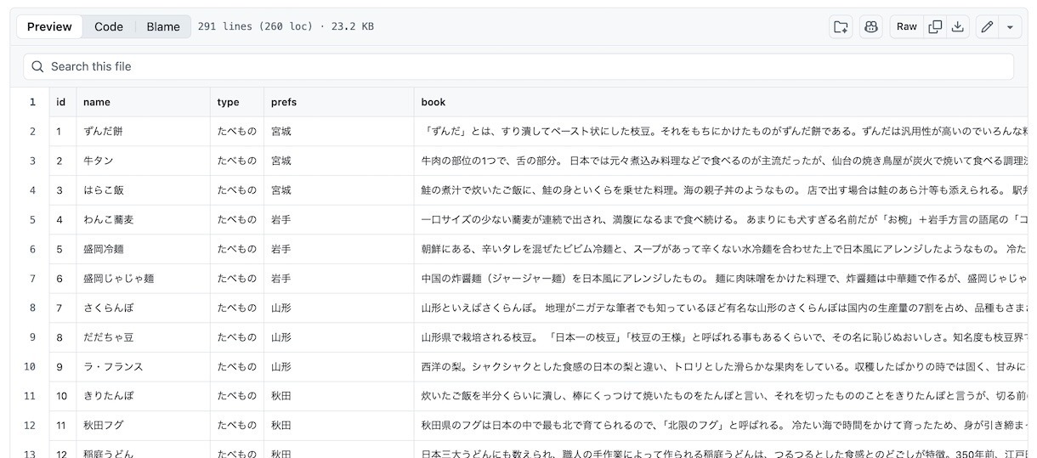Copy raw file contents
1037x458 pixels.
click(935, 26)
